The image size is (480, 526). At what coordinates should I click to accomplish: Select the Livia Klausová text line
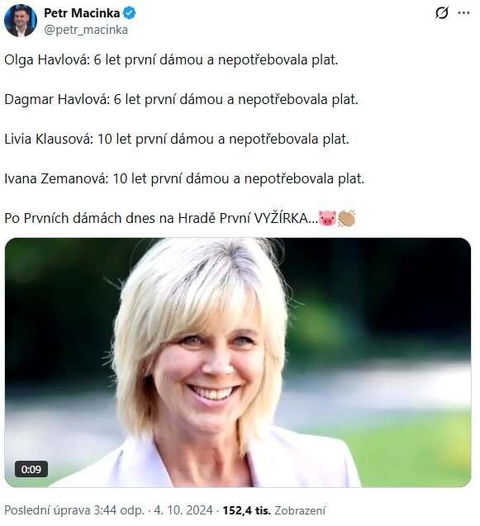177,140
